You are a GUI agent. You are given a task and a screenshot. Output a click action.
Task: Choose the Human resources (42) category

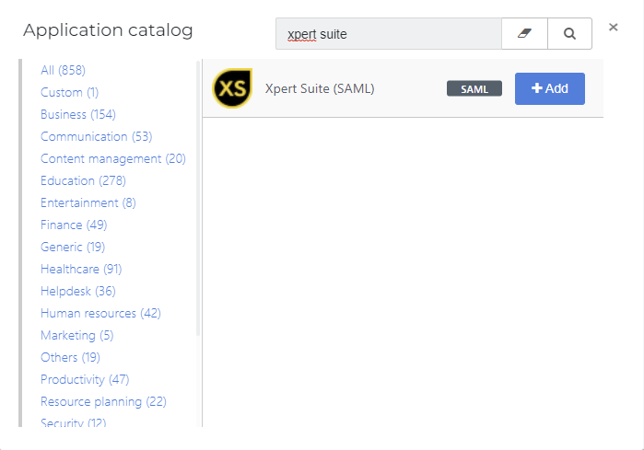[100, 314]
